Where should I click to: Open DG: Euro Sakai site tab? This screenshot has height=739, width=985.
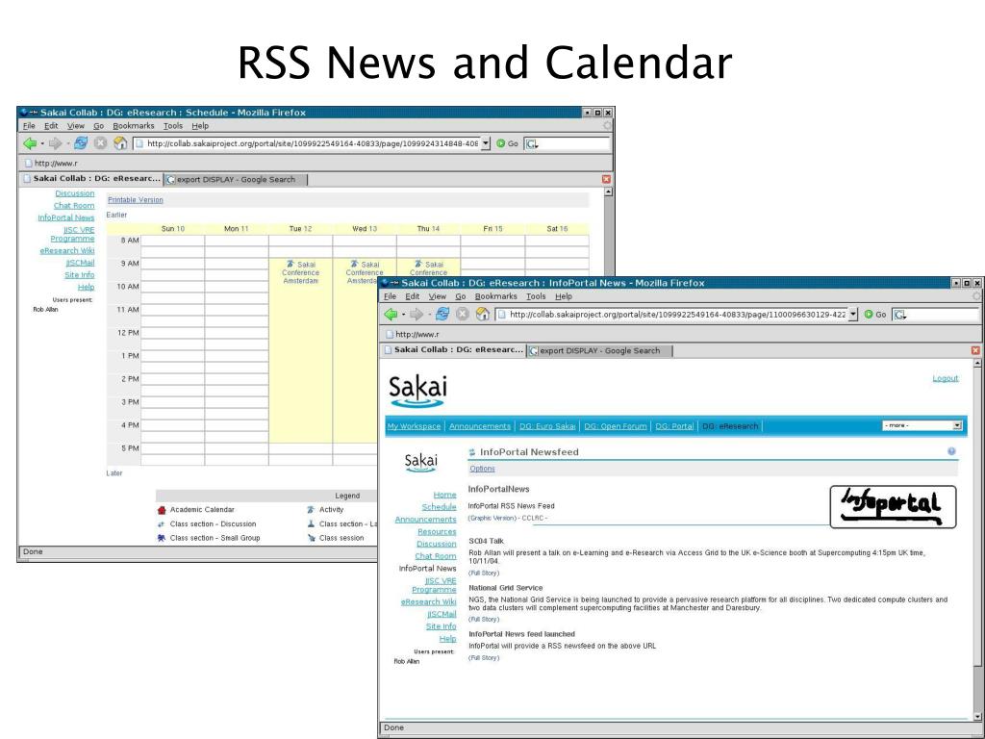(547, 426)
